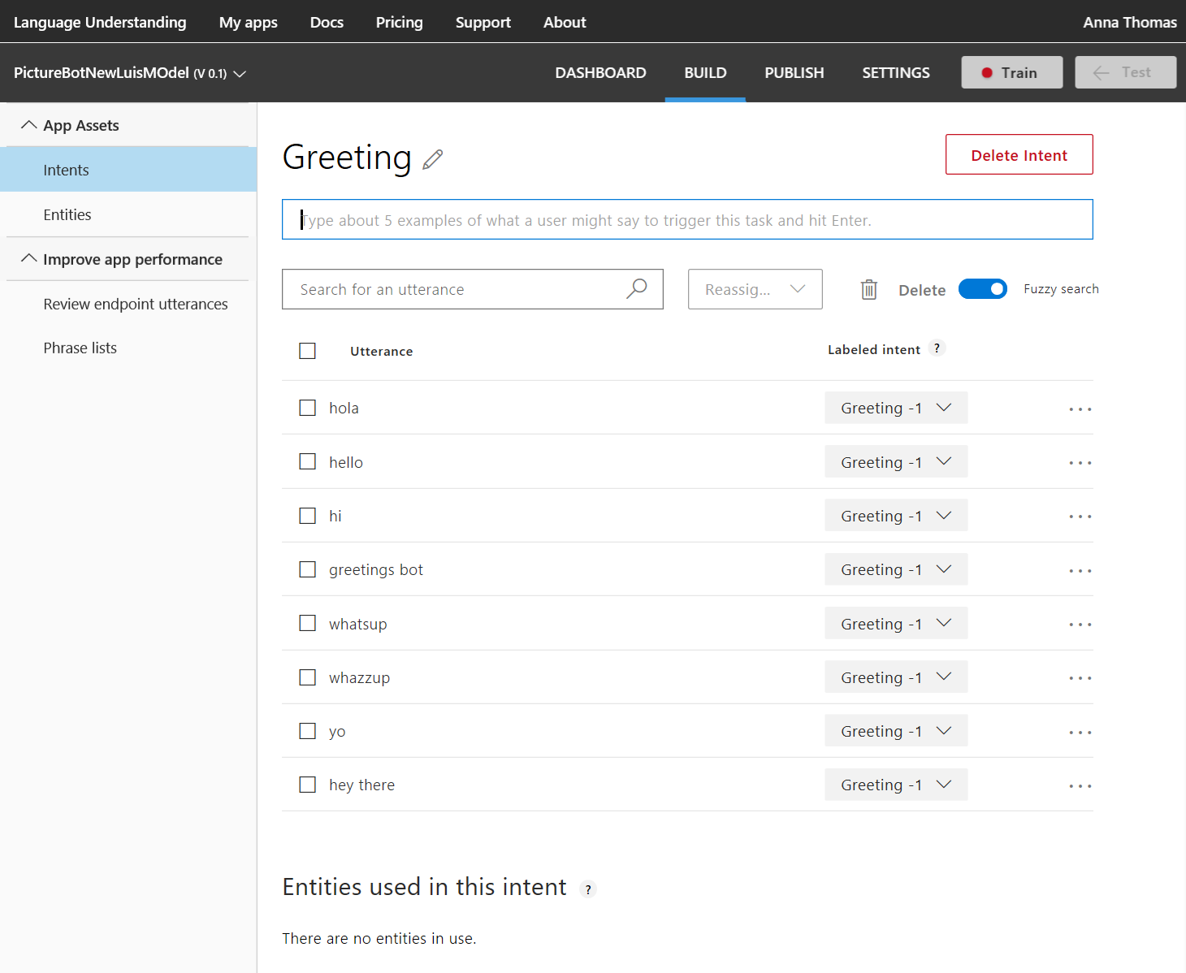Click the Delete Intent button
Viewport: 1186px width, 973px height.
pyautogui.click(x=1019, y=154)
